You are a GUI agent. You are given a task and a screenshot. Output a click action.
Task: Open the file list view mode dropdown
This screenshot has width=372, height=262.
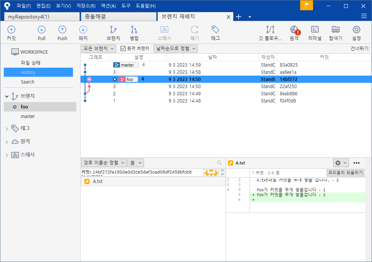[x=136, y=163]
